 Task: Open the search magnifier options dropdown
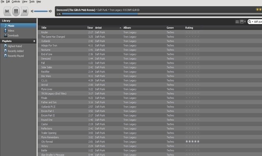click(x=250, y=22)
